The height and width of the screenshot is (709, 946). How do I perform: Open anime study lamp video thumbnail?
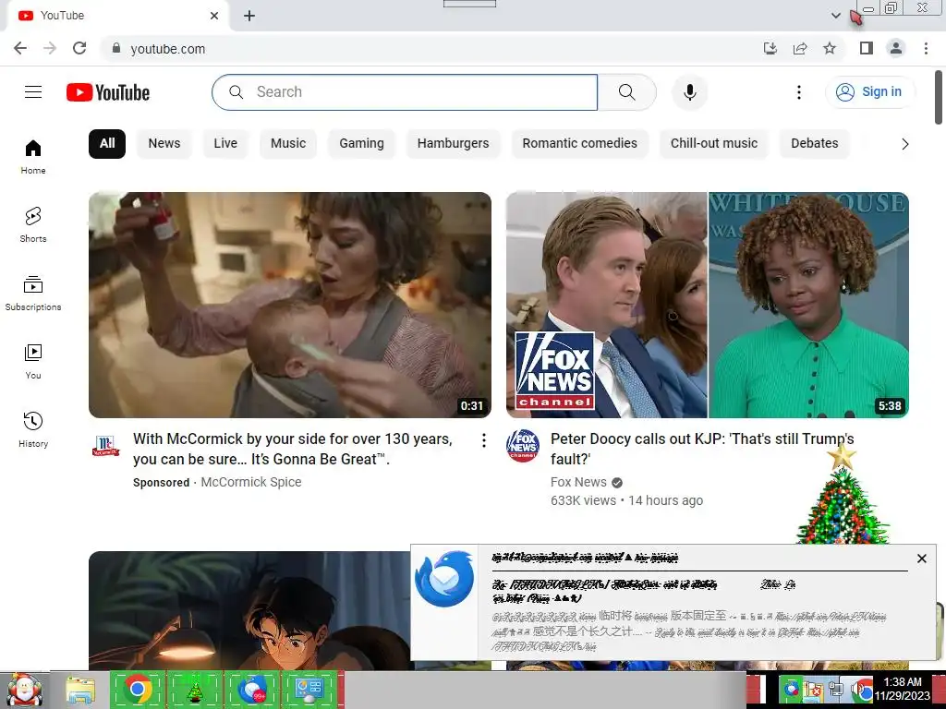(249, 610)
